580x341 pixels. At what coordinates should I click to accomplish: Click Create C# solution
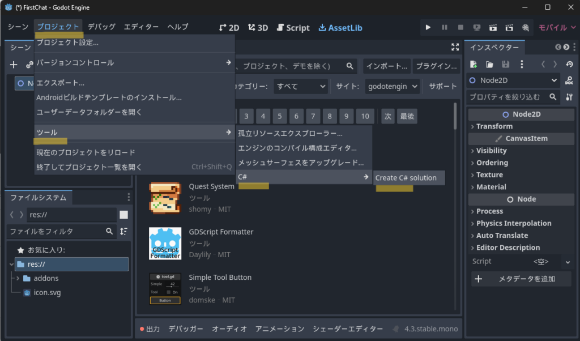point(409,177)
